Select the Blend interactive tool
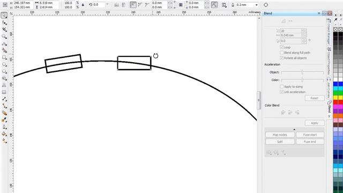Screen dimensions: 343x193 [x=4, y=113]
